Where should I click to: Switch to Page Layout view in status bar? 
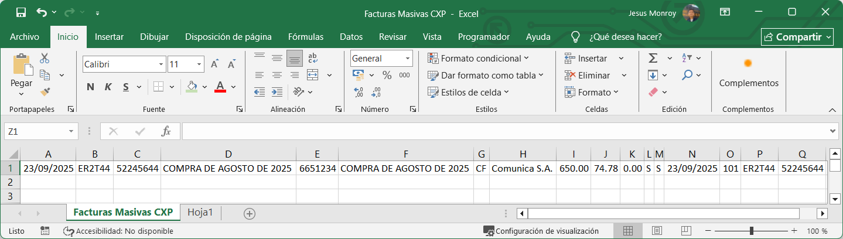(657, 231)
